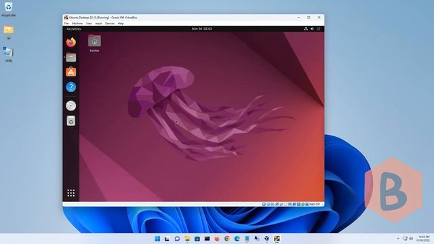
Task: Open Task View on the taskbar
Action: (167, 239)
